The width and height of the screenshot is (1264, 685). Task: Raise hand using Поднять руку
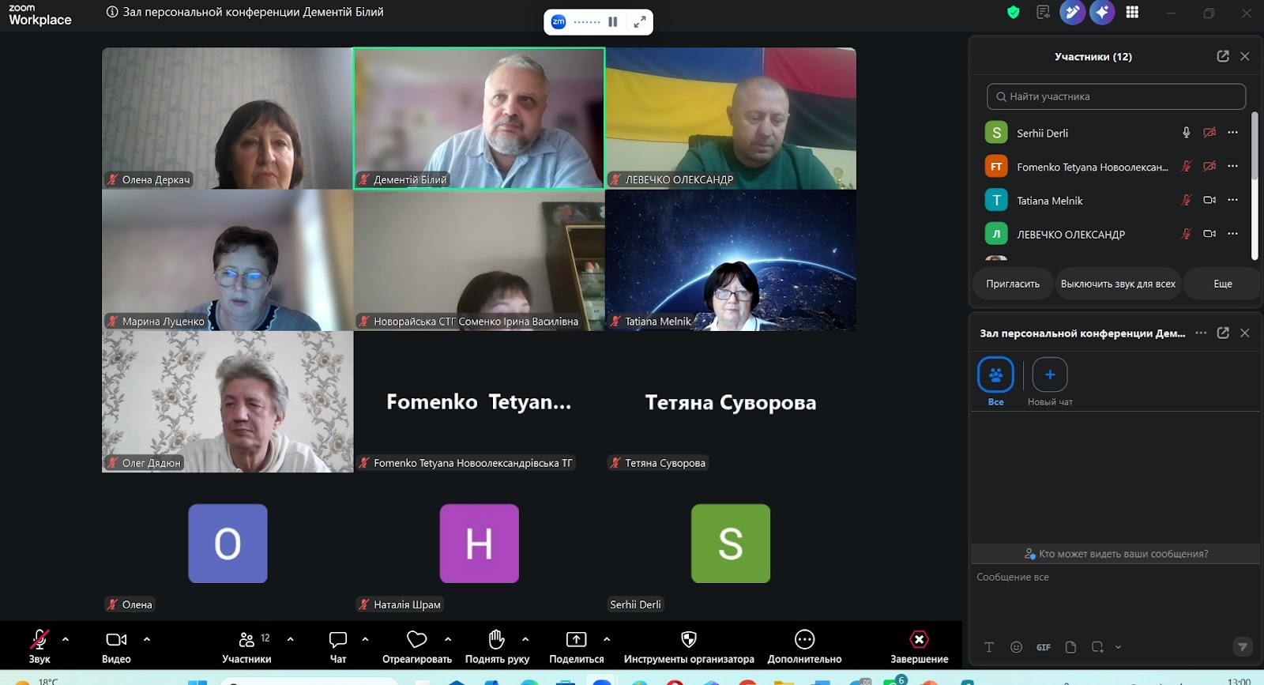[x=497, y=645]
